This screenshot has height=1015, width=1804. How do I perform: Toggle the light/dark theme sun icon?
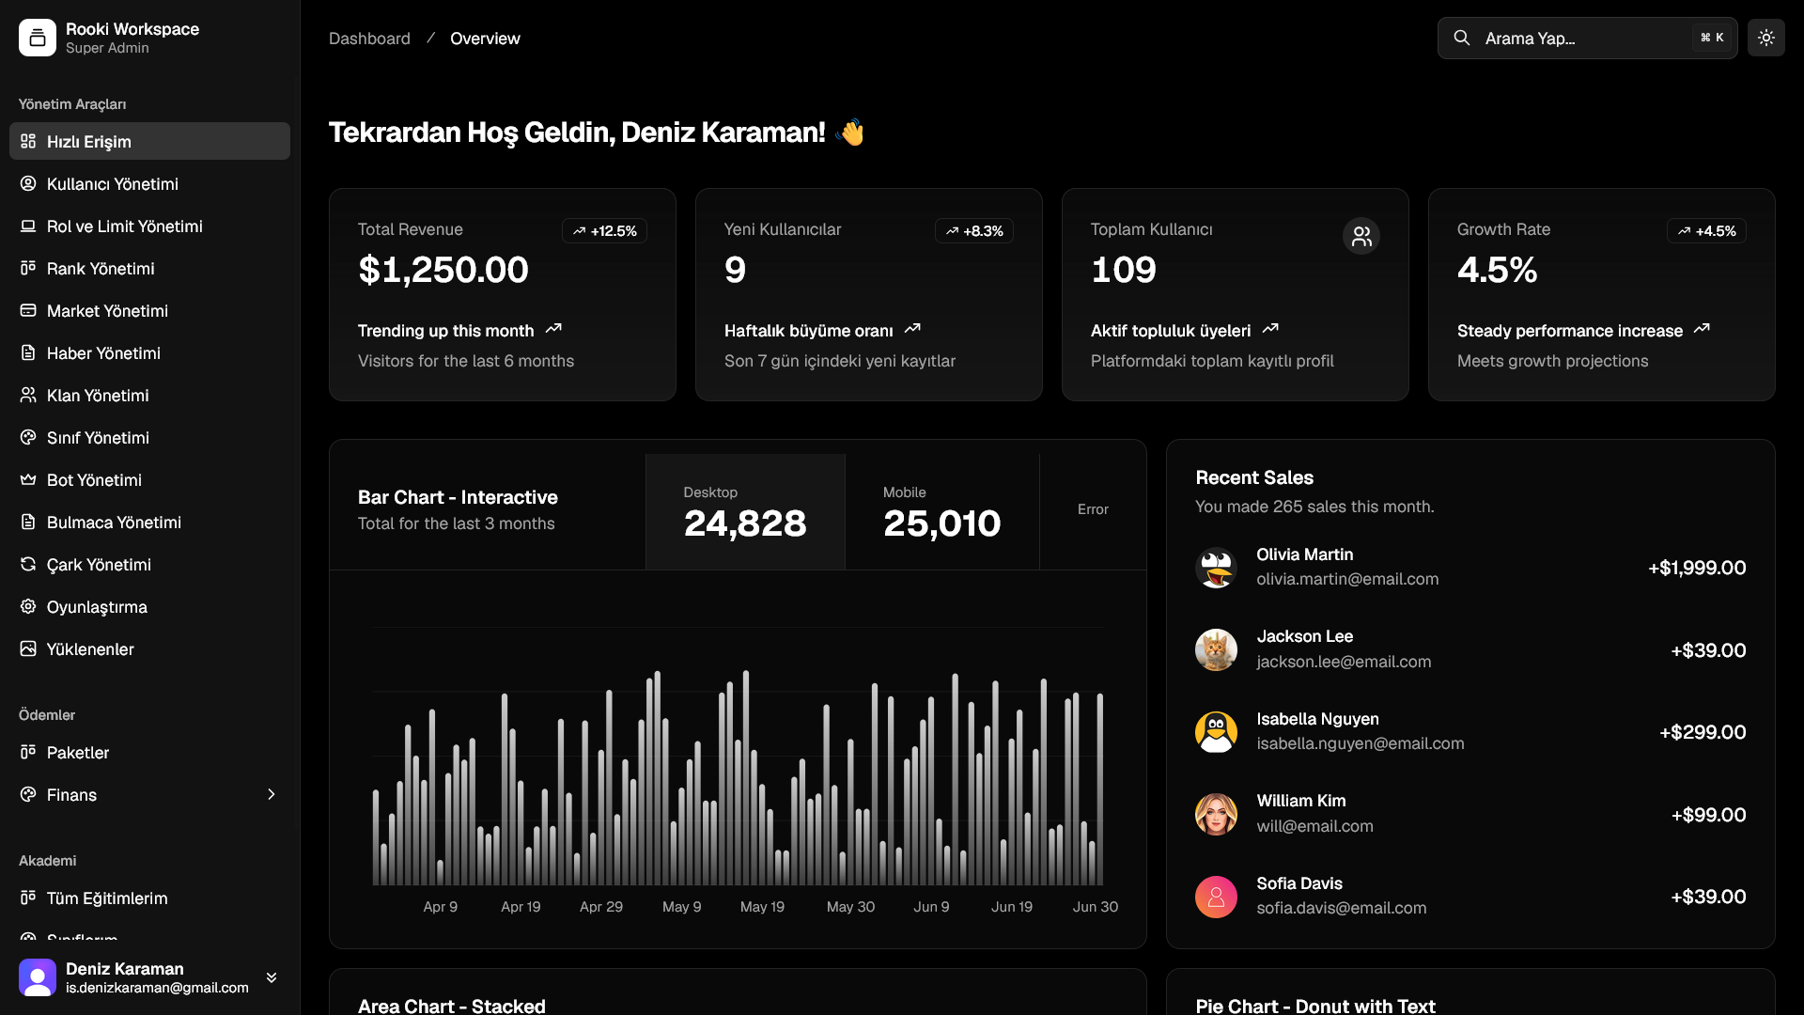tap(1765, 38)
